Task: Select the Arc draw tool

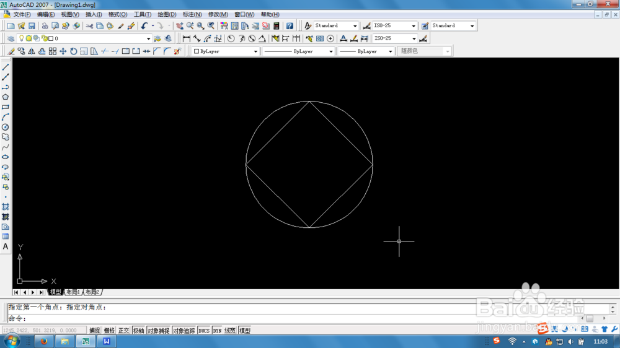Action: click(5, 117)
